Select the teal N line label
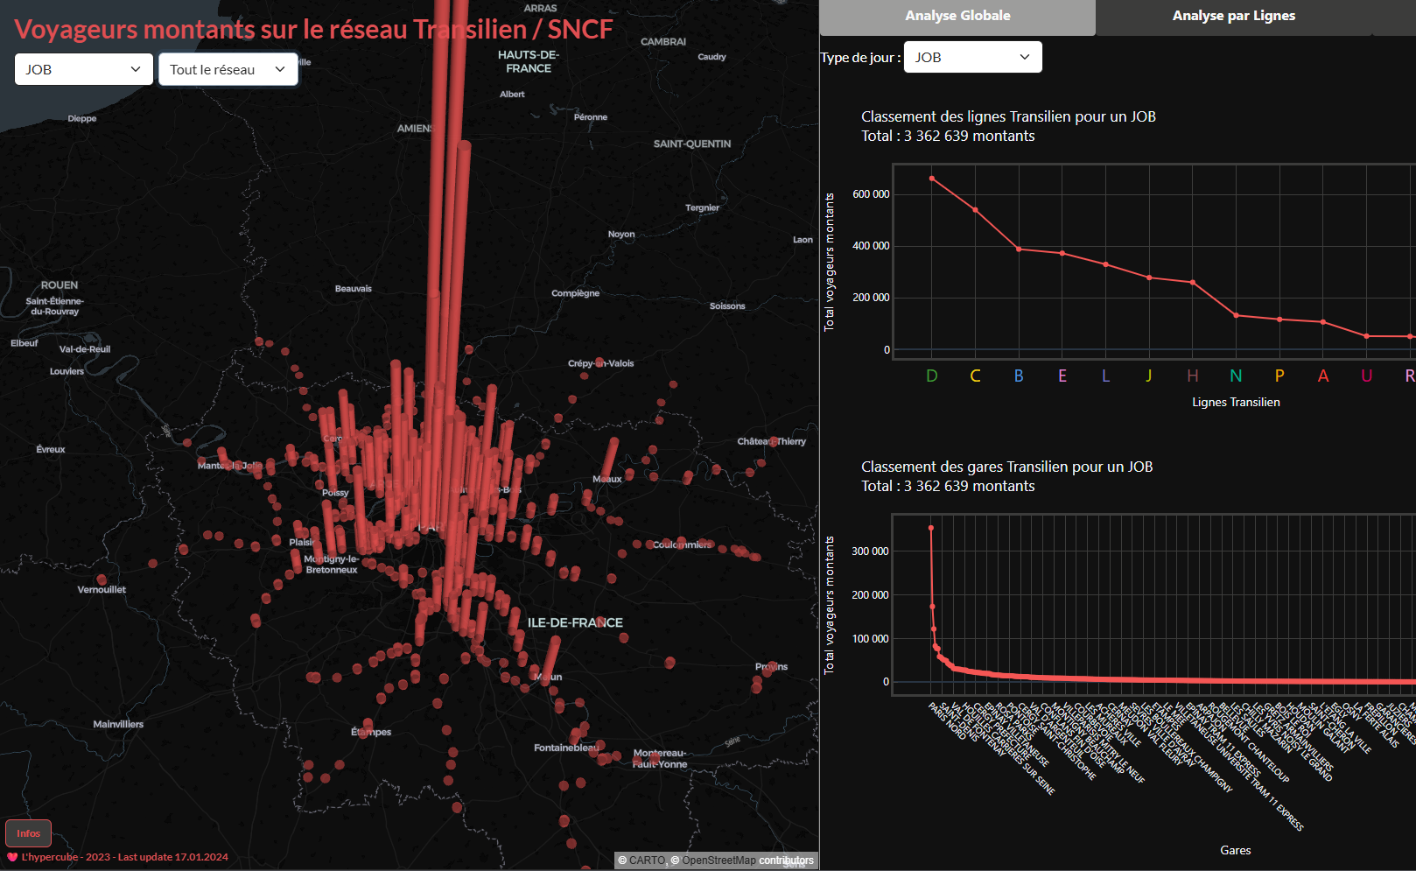 1236,376
